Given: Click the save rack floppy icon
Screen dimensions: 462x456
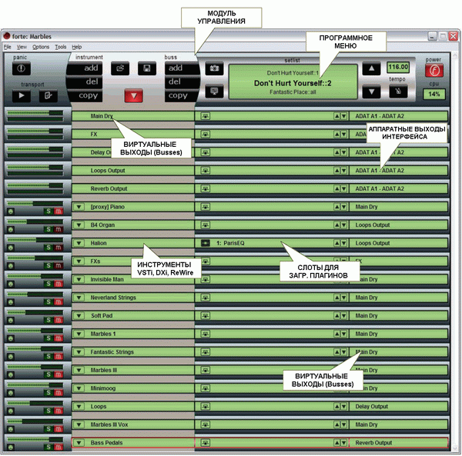Looking at the screenshot, I should click(x=147, y=68).
